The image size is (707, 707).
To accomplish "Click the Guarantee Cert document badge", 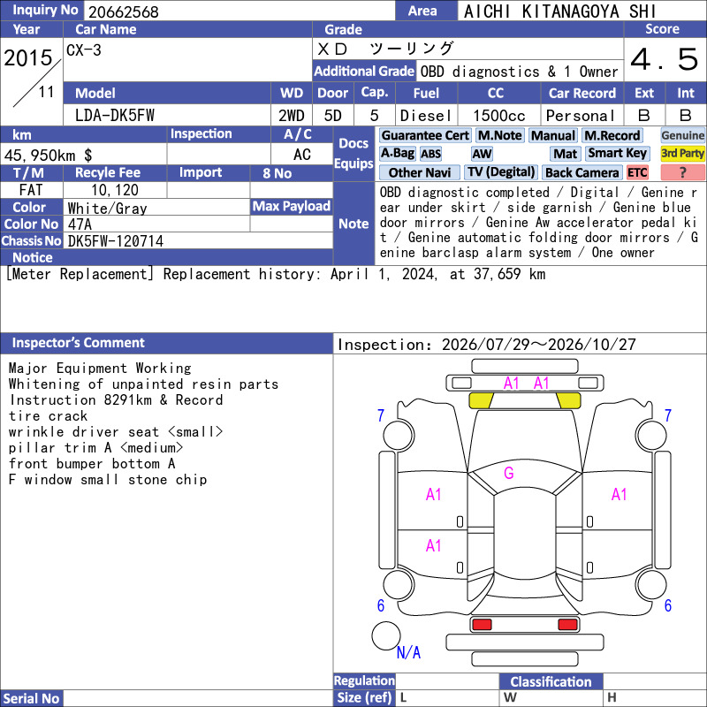I will click(x=425, y=135).
